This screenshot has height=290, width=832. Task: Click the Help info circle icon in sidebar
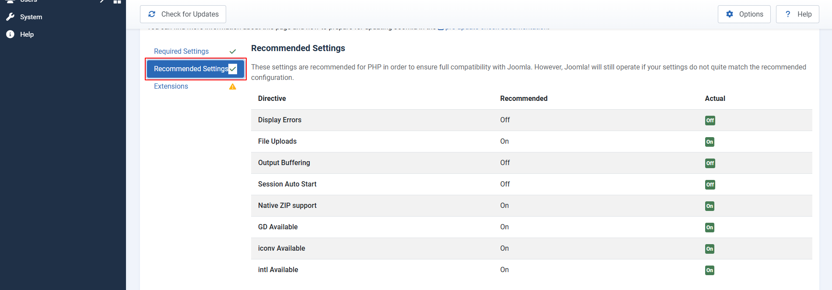click(10, 35)
